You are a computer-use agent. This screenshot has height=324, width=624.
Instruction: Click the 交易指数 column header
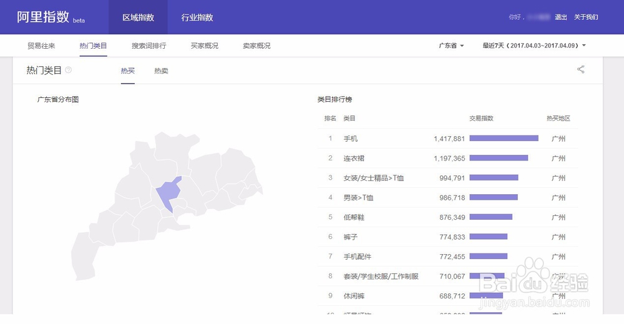[481, 118]
